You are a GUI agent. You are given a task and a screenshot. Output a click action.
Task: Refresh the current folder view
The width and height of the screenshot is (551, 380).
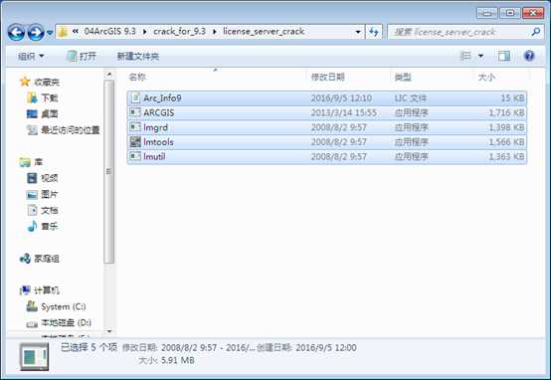[374, 32]
